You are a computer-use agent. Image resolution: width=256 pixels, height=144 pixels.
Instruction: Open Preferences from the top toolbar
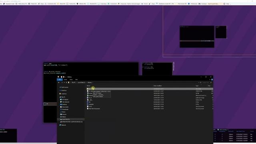[193, 4]
